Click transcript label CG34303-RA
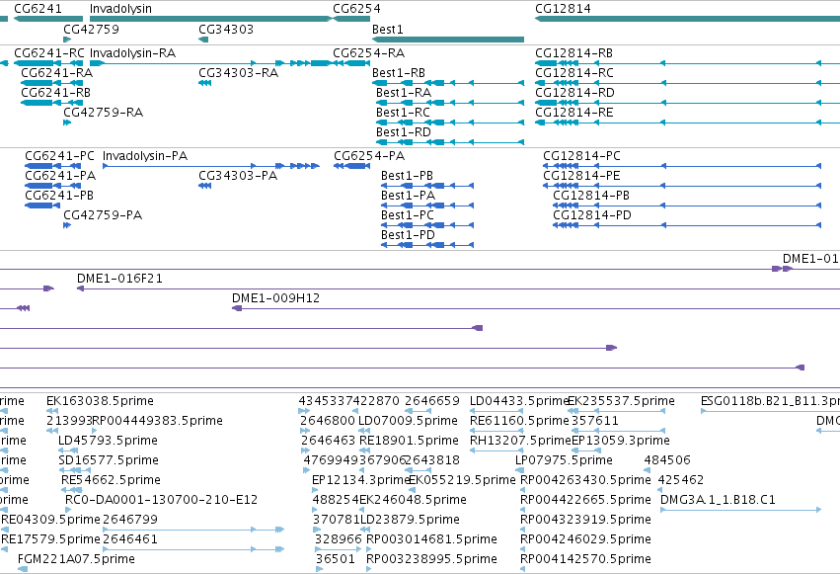 [x=239, y=72]
